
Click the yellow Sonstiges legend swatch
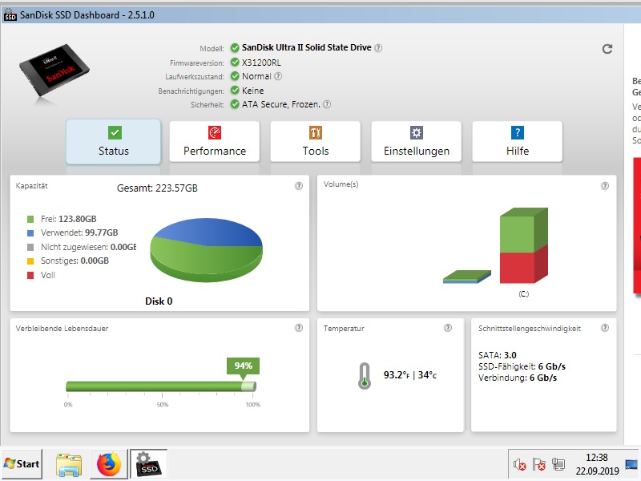30,261
